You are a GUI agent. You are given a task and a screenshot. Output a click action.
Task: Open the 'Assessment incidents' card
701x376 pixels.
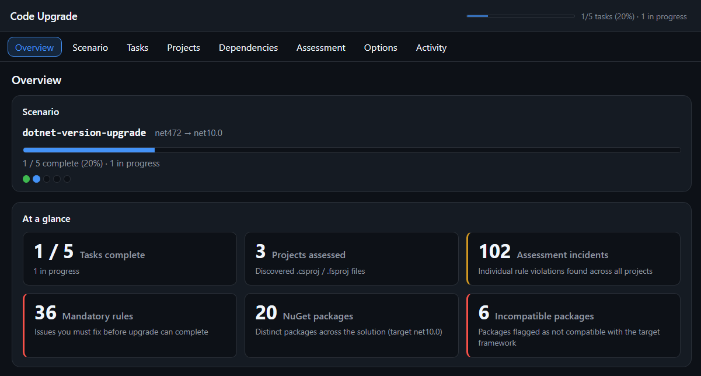point(573,259)
